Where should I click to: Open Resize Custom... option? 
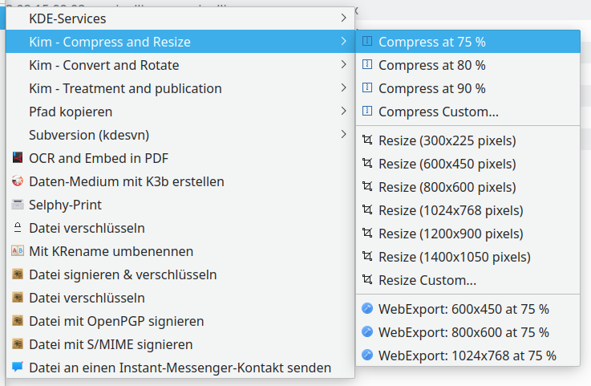tap(468, 280)
